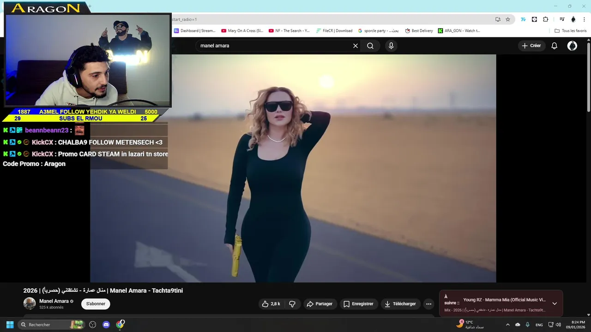Save video with Enregistrer button

click(x=358, y=304)
